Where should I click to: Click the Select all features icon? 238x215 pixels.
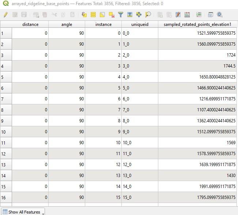tap(93, 15)
